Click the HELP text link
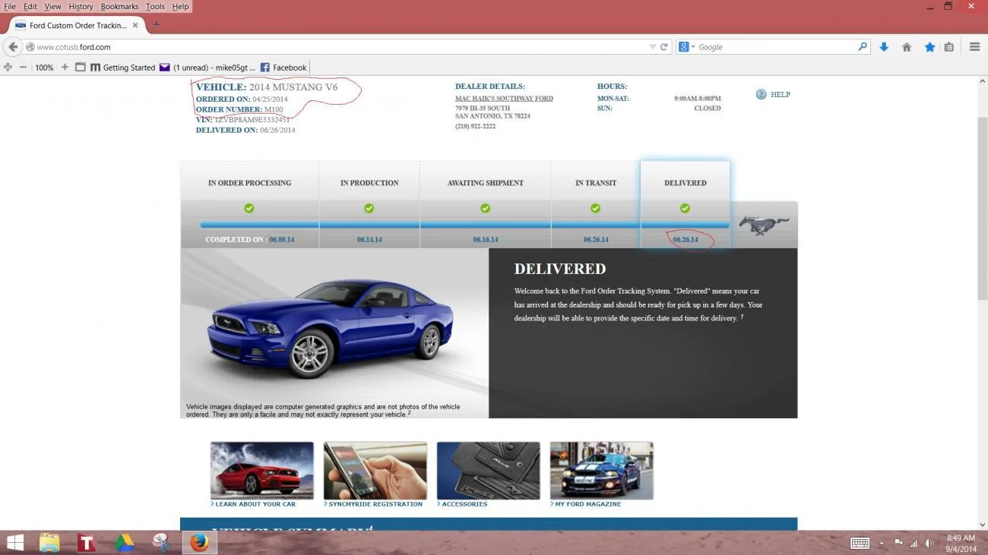Screen dimensions: 988x555 781,95
